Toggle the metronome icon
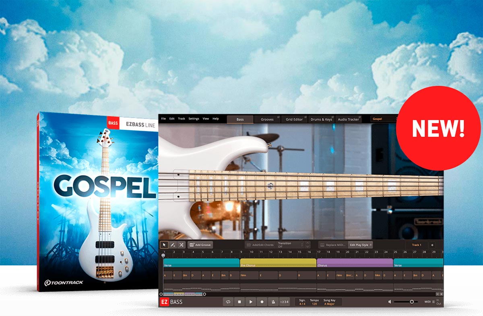 pyautogui.click(x=273, y=302)
